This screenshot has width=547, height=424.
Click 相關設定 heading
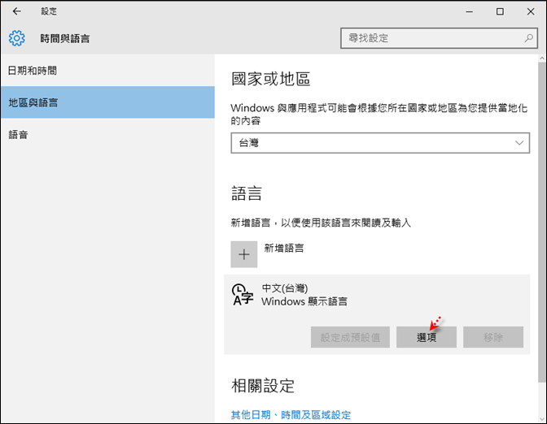(x=263, y=386)
